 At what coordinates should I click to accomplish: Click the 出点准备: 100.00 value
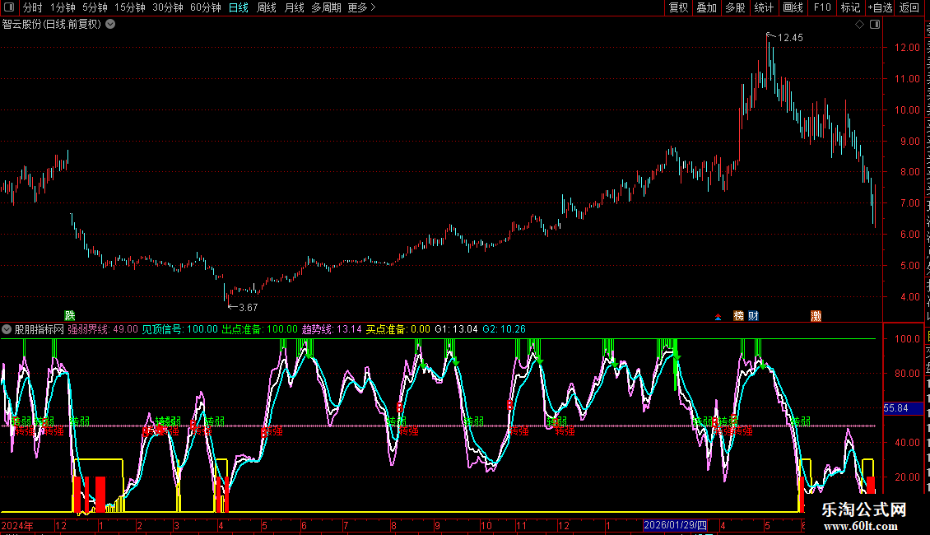[260, 329]
